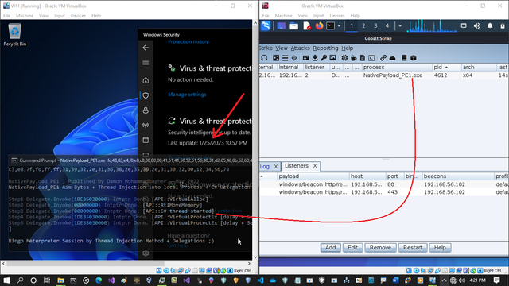Expand the terminal launcher dropdown arrow
The width and height of the screenshot is (509, 286).
[x=339, y=26]
